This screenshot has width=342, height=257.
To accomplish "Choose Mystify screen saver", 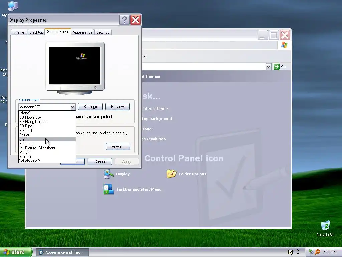I will tap(47, 152).
